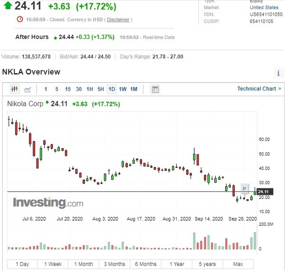Select the 1D interval

click(112, 89)
